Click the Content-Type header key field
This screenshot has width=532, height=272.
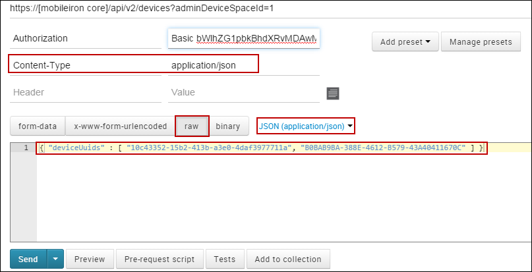coord(86,65)
